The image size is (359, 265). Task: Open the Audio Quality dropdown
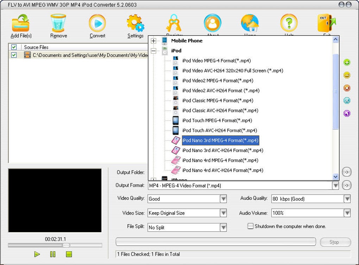(347, 199)
